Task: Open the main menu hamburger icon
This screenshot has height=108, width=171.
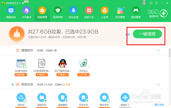Action: (156, 3)
